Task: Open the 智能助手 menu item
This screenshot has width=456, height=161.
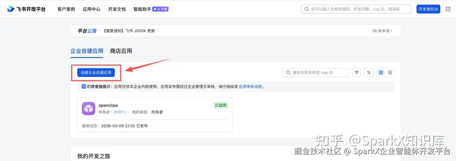Action: 142,9
